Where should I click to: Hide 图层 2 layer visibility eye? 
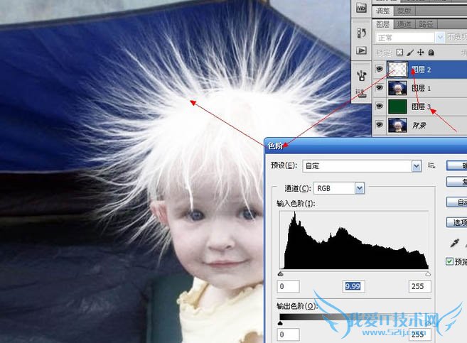pyautogui.click(x=380, y=70)
